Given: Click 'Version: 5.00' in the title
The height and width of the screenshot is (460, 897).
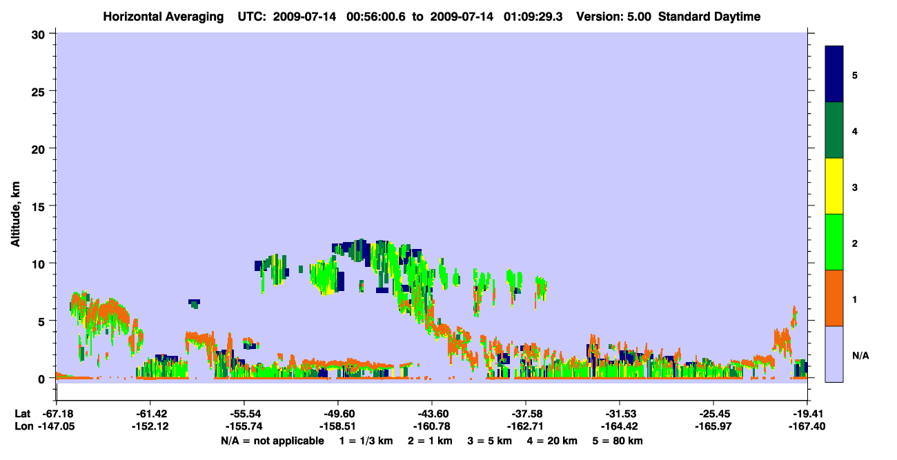Looking at the screenshot, I should tap(614, 17).
